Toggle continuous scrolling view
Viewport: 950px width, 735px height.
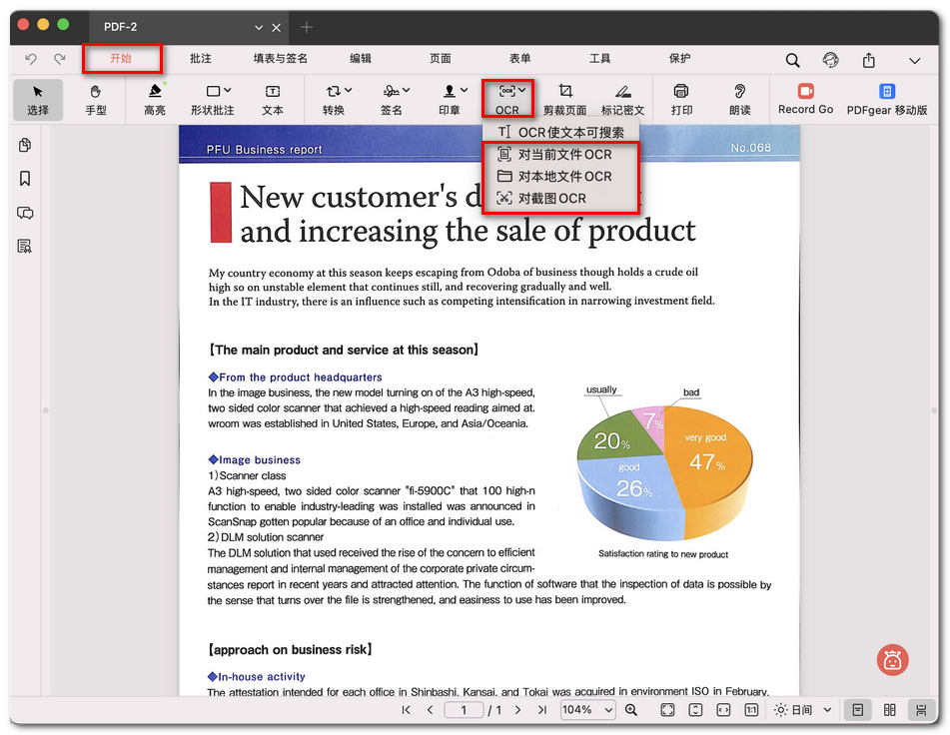920,710
